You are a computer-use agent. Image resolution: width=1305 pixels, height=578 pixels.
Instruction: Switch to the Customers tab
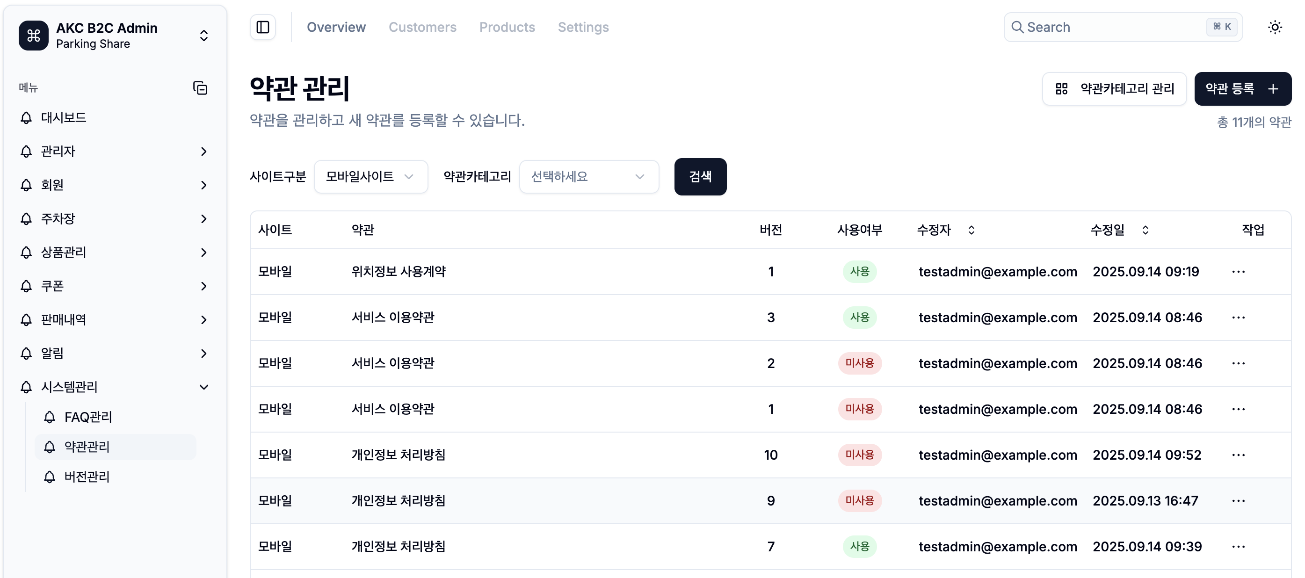click(x=423, y=27)
